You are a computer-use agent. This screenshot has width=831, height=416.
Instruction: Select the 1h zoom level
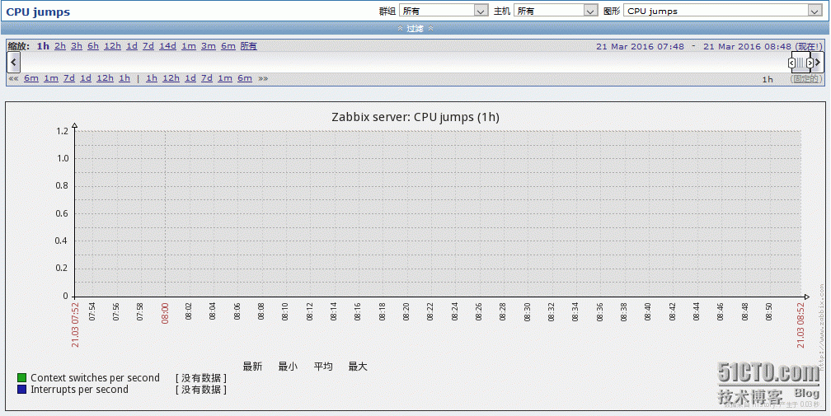(x=43, y=46)
